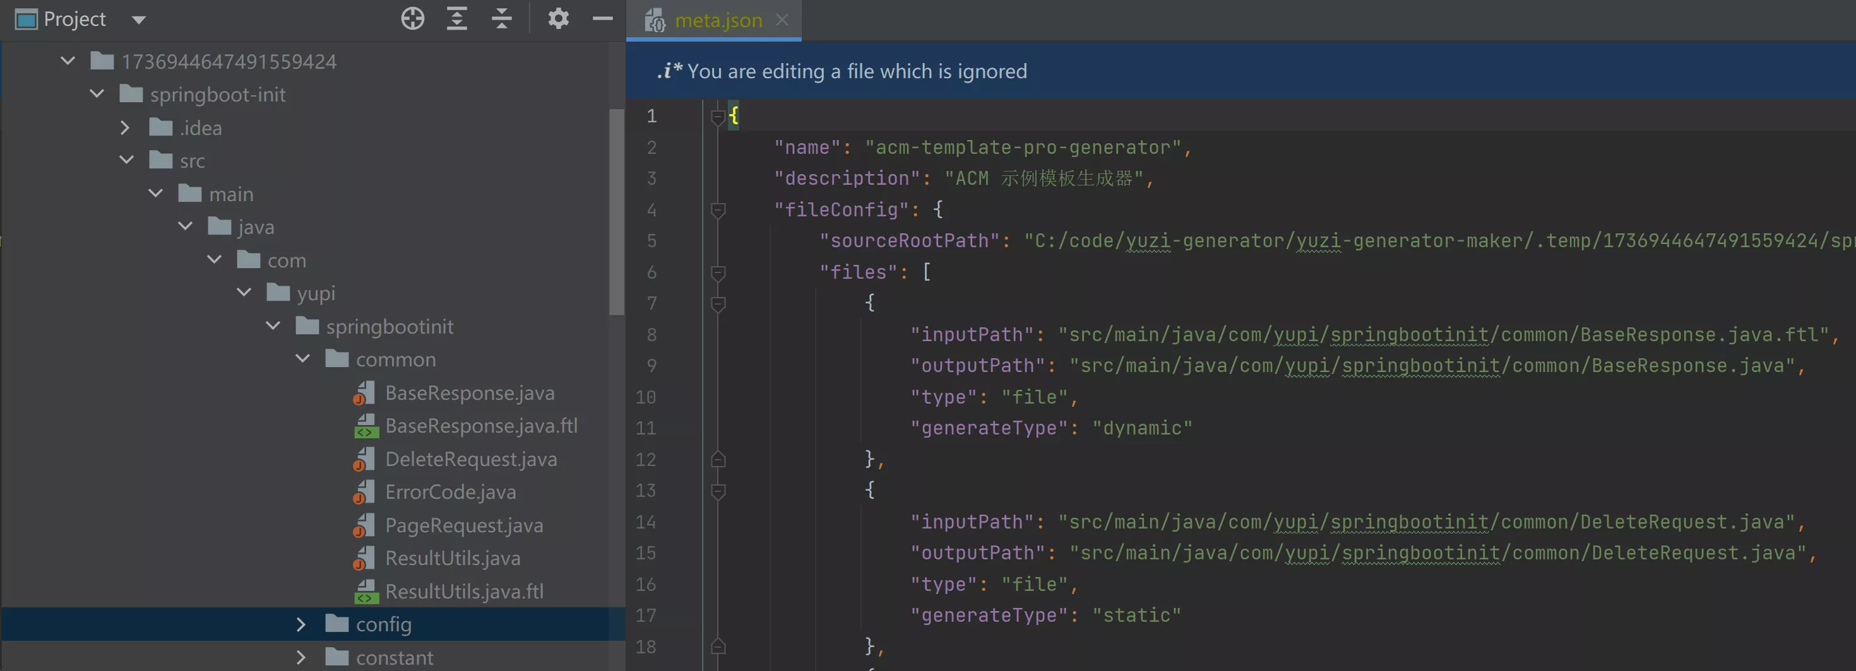Image resolution: width=1856 pixels, height=671 pixels.
Task: Select PageRequest.java file
Action: [x=464, y=525]
